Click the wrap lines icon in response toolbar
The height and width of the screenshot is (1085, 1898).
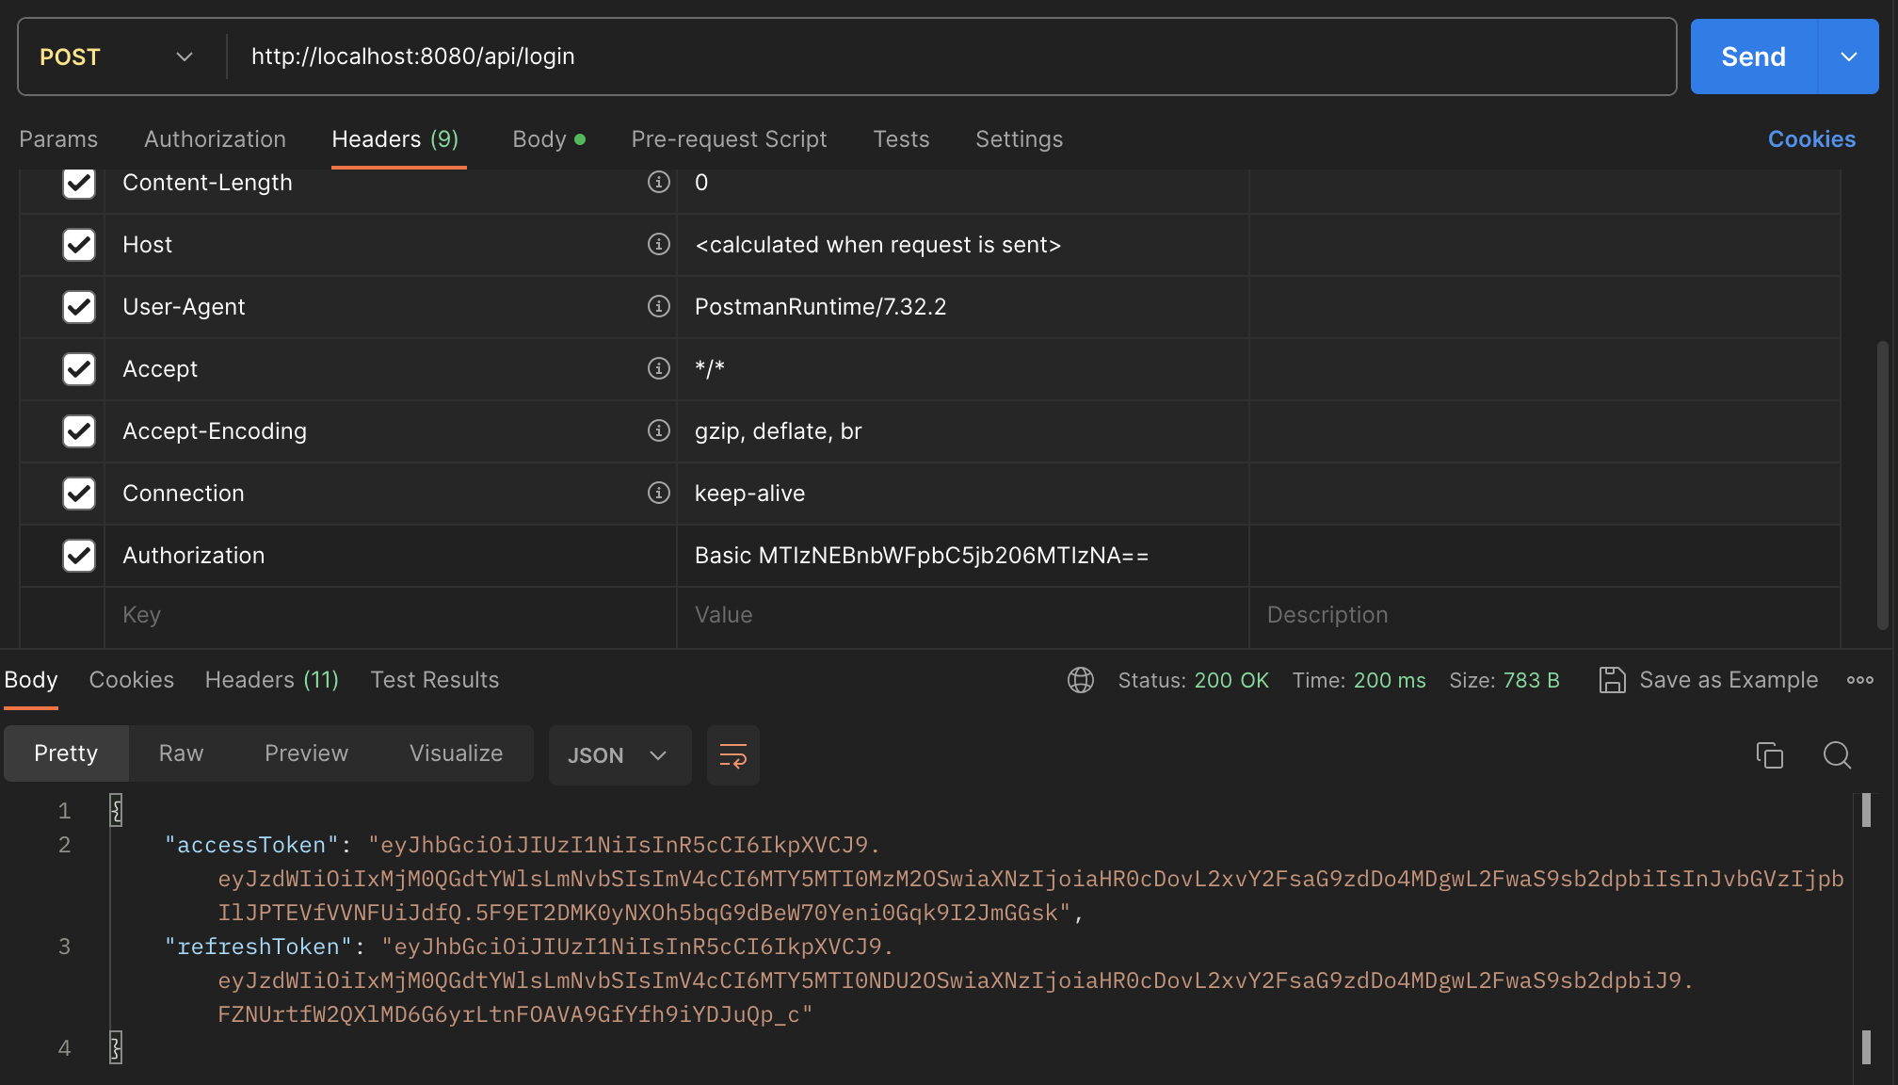click(732, 755)
